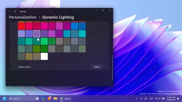Pick the bright red swatch in the top row
Image resolution: width=182 pixels, height=102 pixels.
(22, 26)
